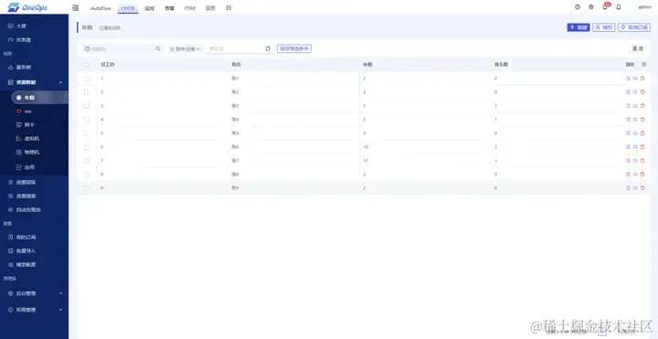Tick the checkbox for employee ID 5

[87, 133]
